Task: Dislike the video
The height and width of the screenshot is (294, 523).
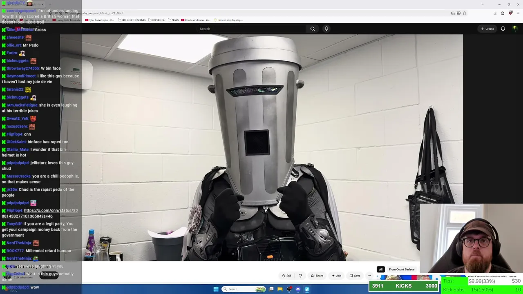Action: coord(300,276)
